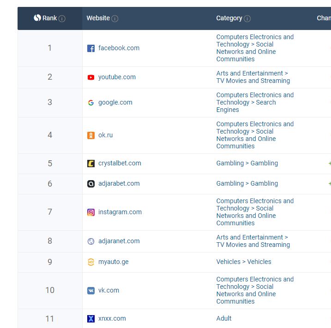Click the Website column info icon

pyautogui.click(x=114, y=18)
